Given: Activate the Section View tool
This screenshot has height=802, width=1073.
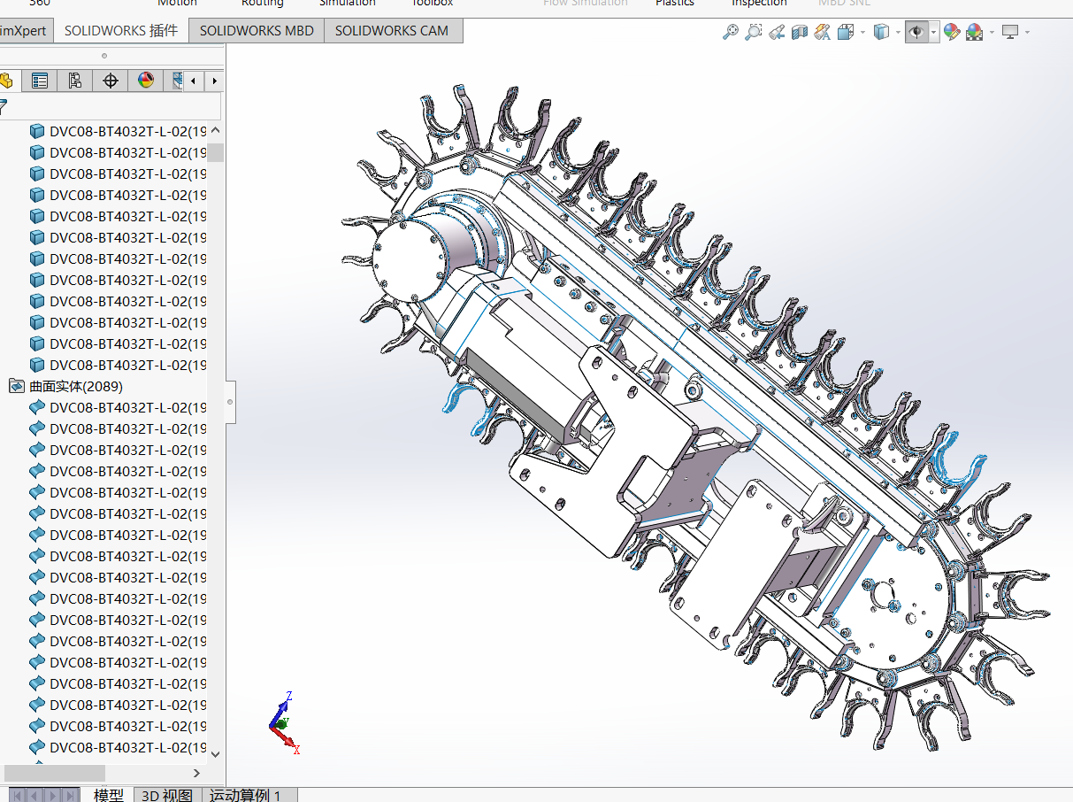Looking at the screenshot, I should 800,33.
